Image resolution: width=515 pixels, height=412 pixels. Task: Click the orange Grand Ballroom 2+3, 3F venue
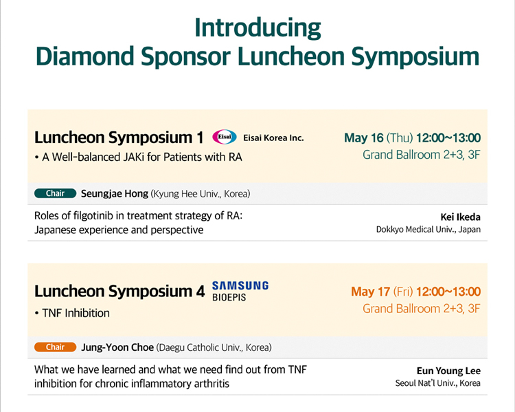[x=422, y=309]
